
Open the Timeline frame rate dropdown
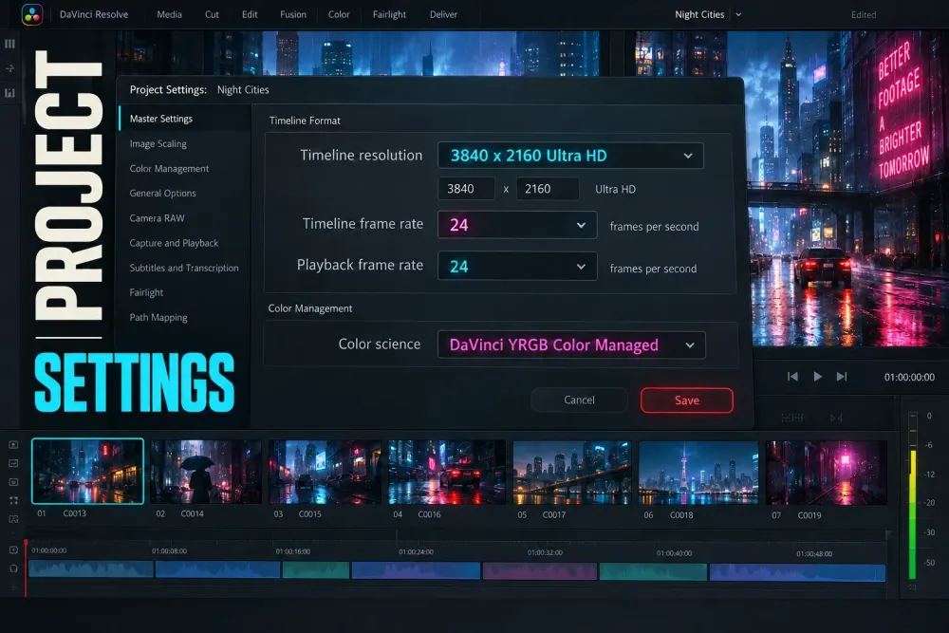click(517, 225)
